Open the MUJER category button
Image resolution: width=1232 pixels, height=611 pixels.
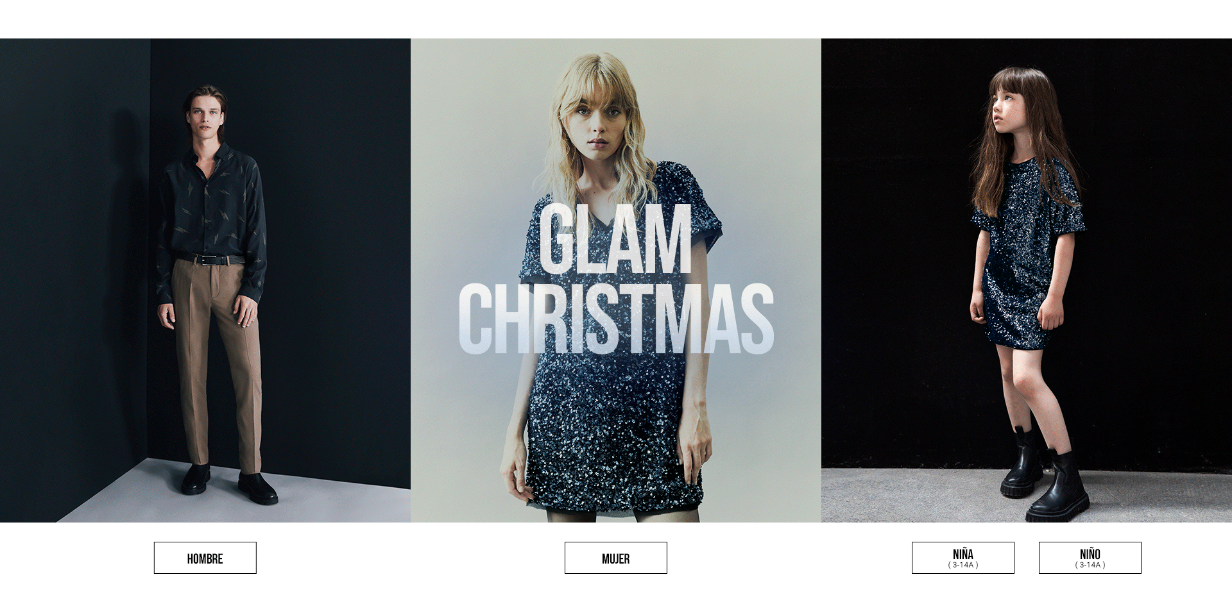[x=615, y=558]
